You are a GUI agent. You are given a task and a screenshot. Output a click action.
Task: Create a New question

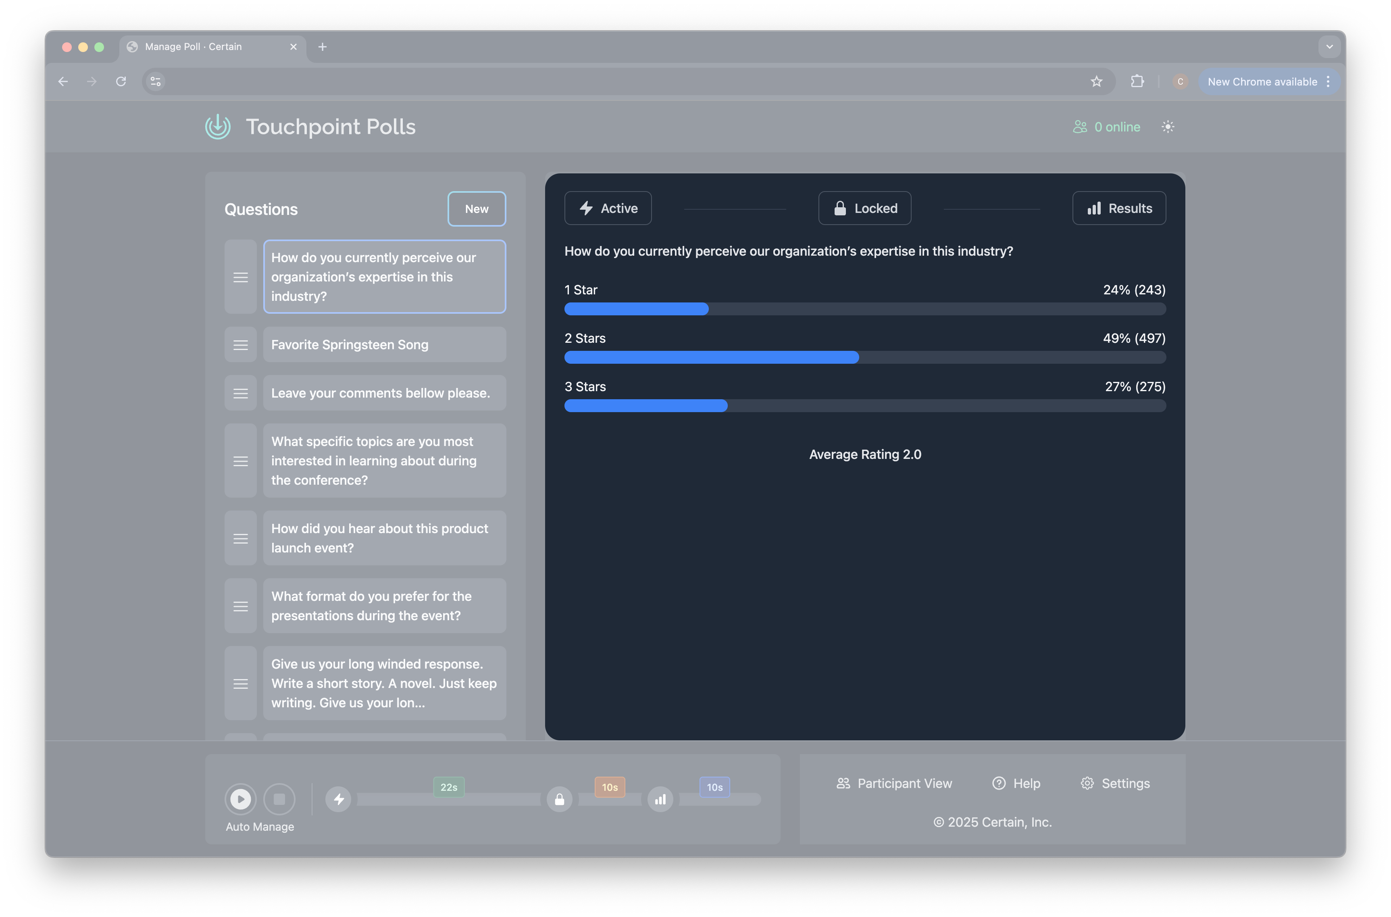pyautogui.click(x=477, y=209)
